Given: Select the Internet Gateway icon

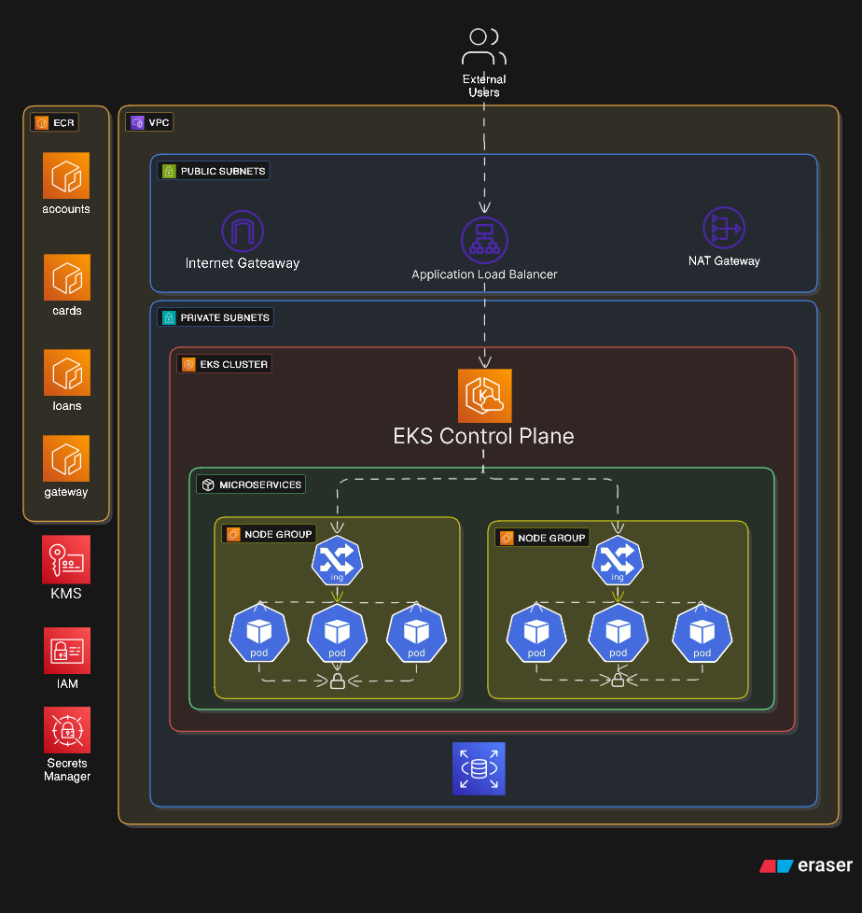Looking at the screenshot, I should (243, 232).
